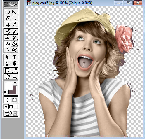The width and height of the screenshot is (145, 139).
Task: Switch to Standard edit mode
Action: pos(7,100)
